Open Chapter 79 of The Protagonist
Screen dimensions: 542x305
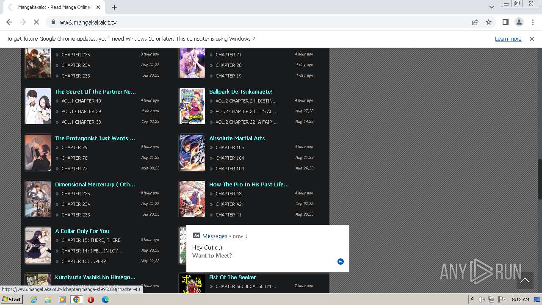75,147
